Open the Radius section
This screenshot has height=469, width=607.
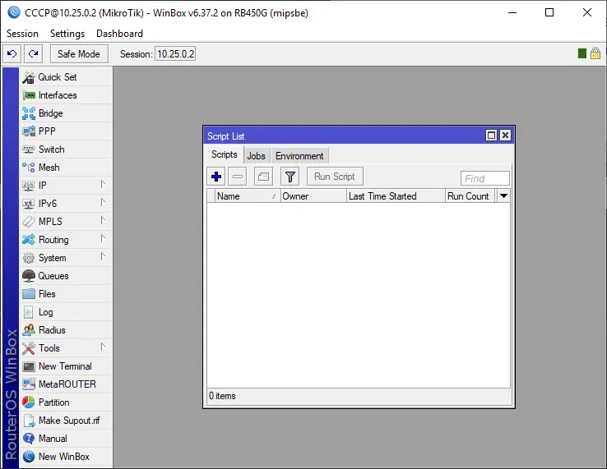tap(66, 330)
